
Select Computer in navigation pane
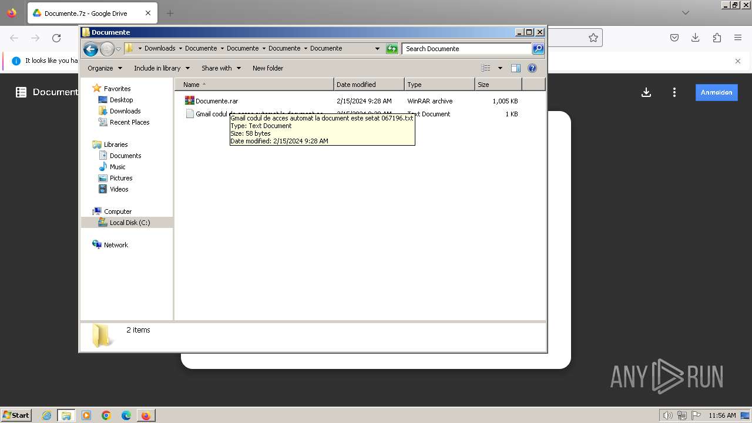[117, 211]
